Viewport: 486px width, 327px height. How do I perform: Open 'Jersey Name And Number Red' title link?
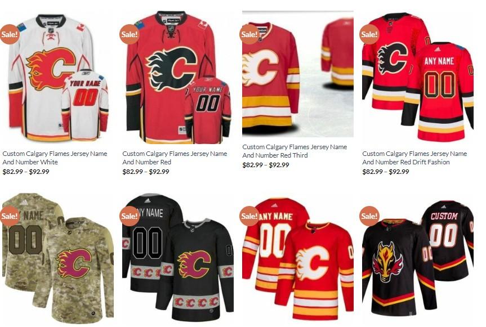pos(175,158)
